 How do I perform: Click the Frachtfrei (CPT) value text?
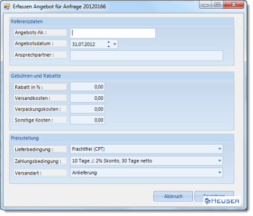[88, 149]
